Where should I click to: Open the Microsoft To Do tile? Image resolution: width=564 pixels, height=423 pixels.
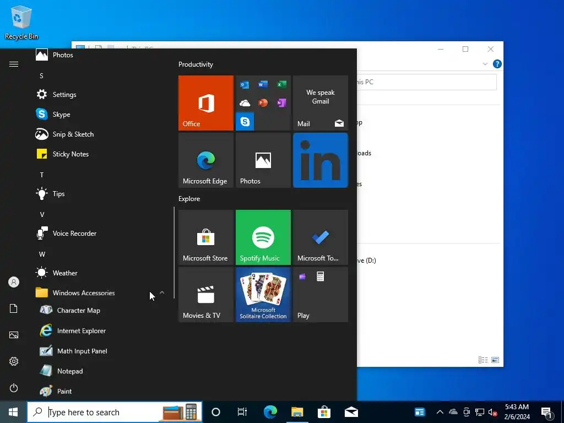coord(321,237)
